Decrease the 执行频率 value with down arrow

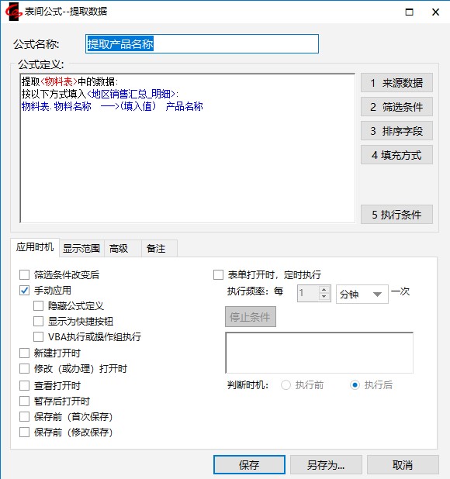coord(324,297)
